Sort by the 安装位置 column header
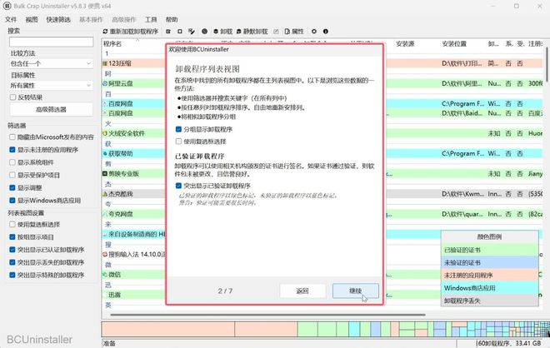Image resolution: width=550 pixels, height=348 pixels. point(454,44)
